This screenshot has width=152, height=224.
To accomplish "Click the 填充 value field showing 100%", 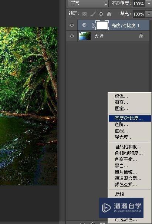I will (139, 14).
